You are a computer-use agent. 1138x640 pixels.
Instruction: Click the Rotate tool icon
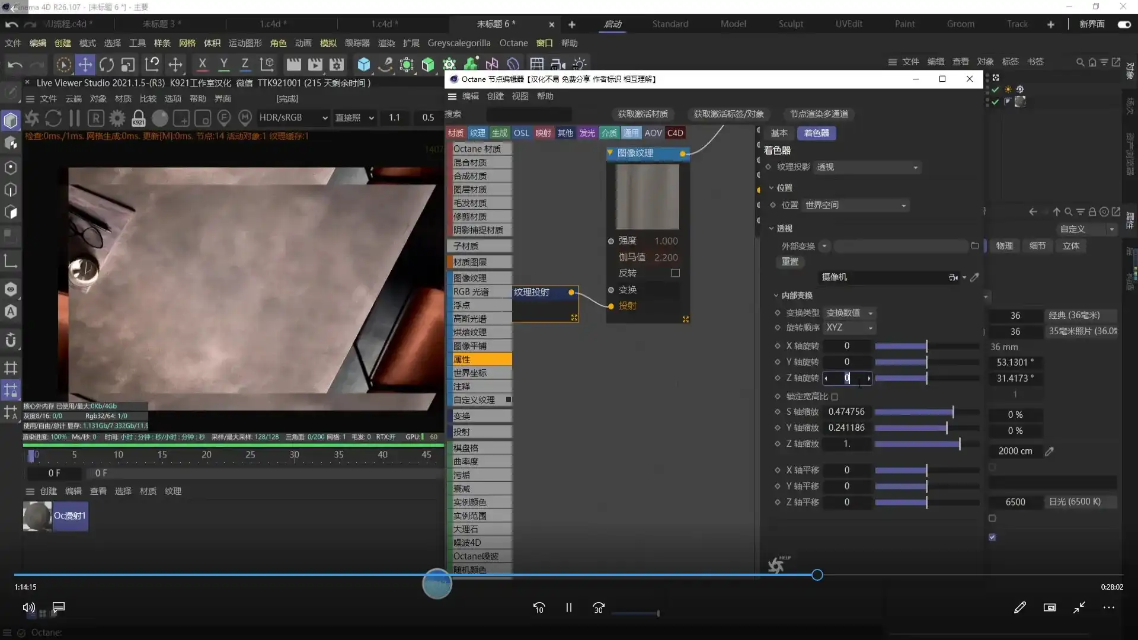click(x=107, y=64)
